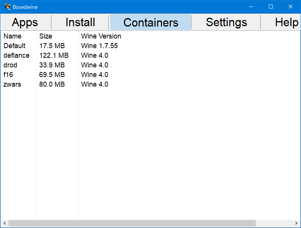Minimize the Boxedwine window
The height and width of the screenshot is (228, 301).
(251, 7)
